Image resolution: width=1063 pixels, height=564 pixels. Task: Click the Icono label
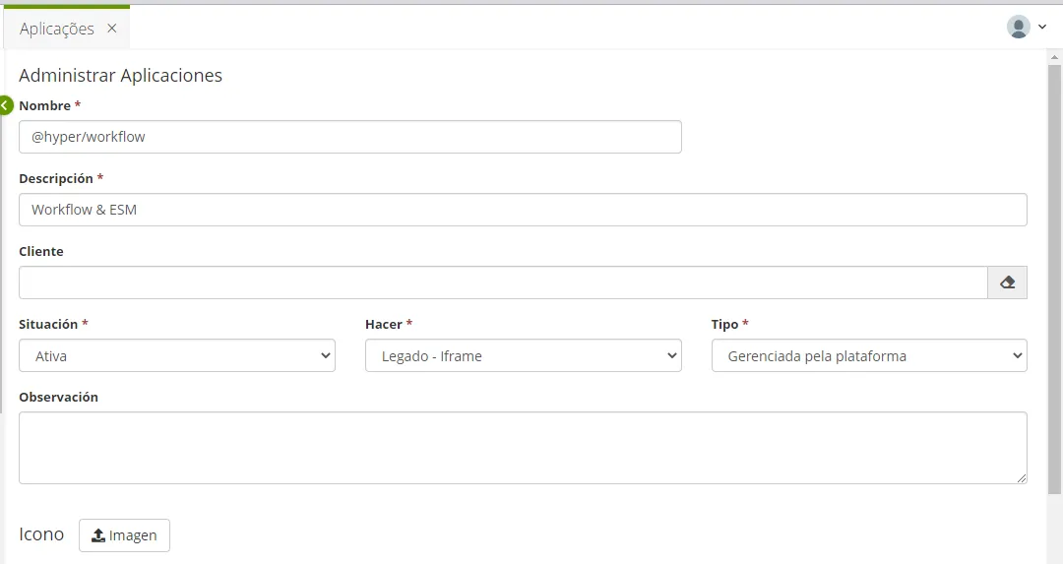click(41, 534)
